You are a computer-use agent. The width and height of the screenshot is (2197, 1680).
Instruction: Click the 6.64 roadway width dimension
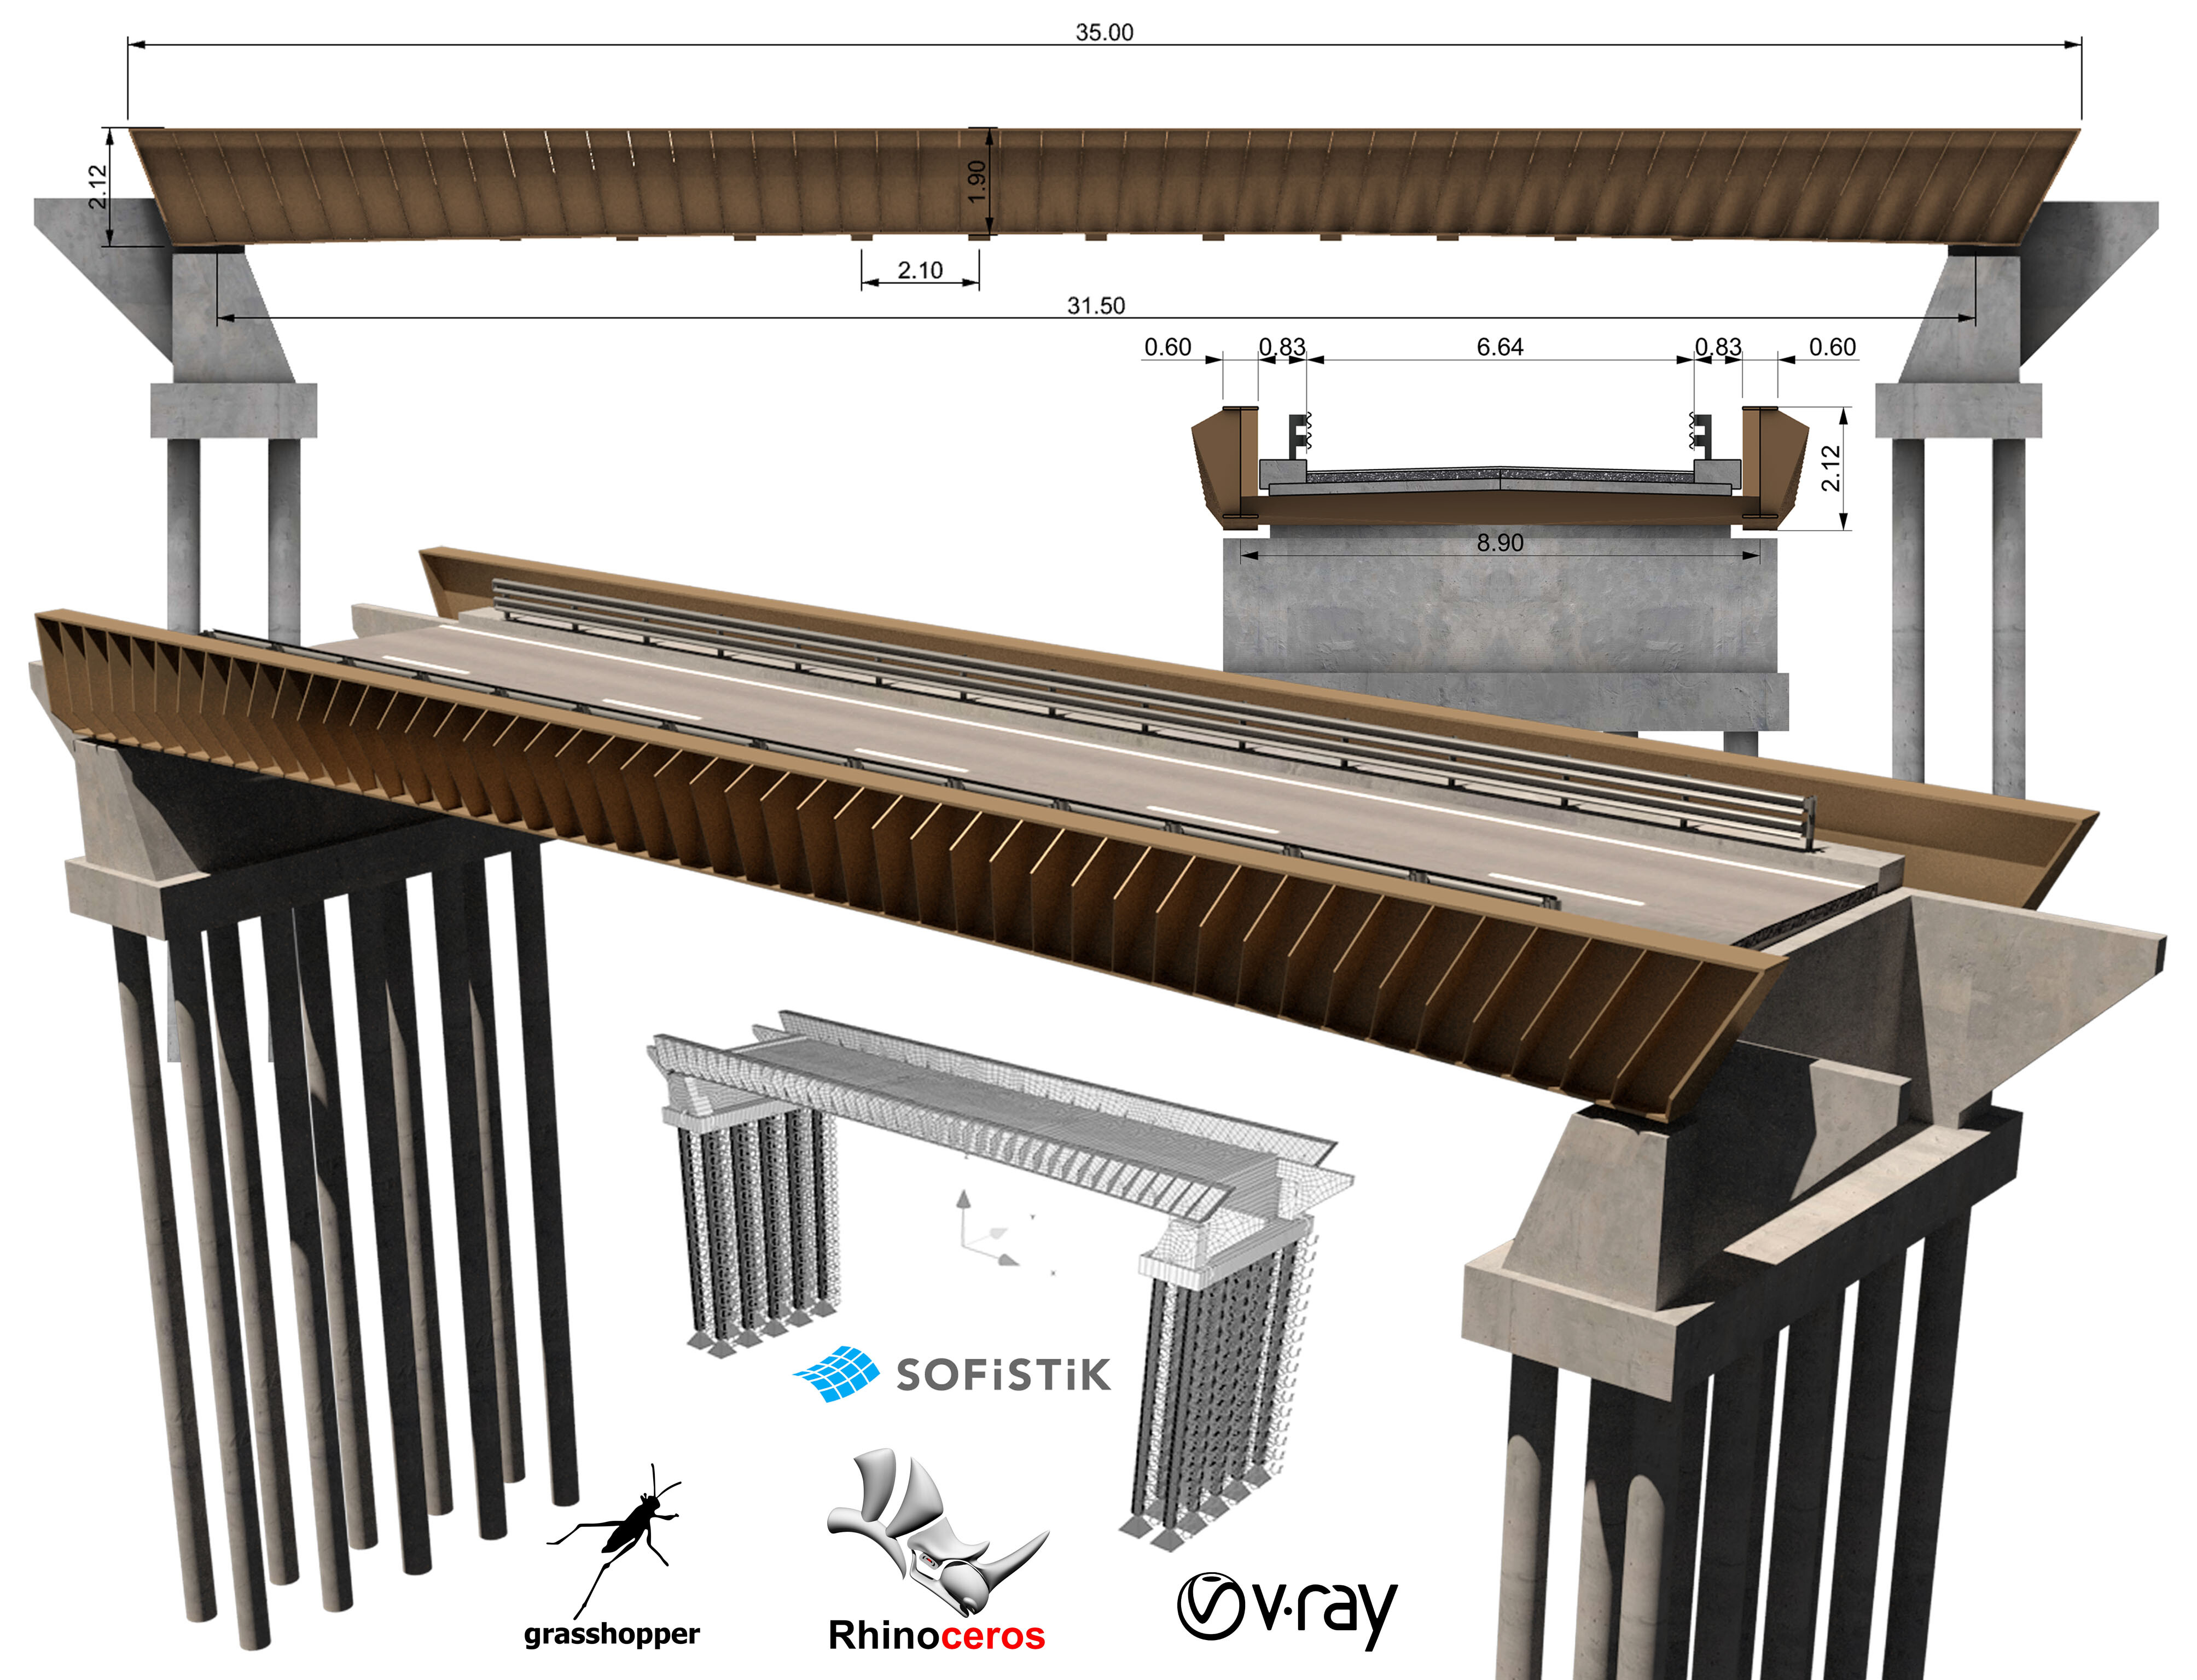[x=1499, y=347]
